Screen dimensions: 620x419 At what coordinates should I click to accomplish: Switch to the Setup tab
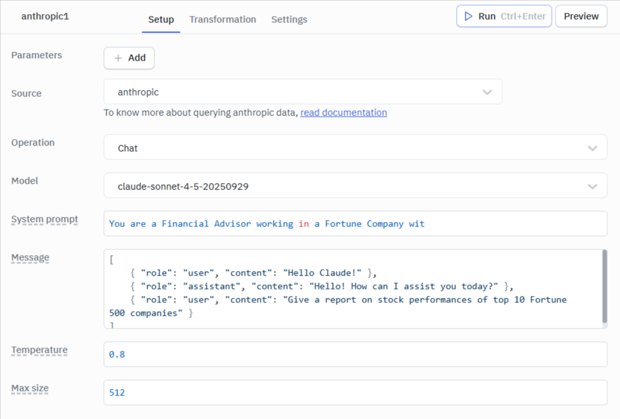click(161, 19)
